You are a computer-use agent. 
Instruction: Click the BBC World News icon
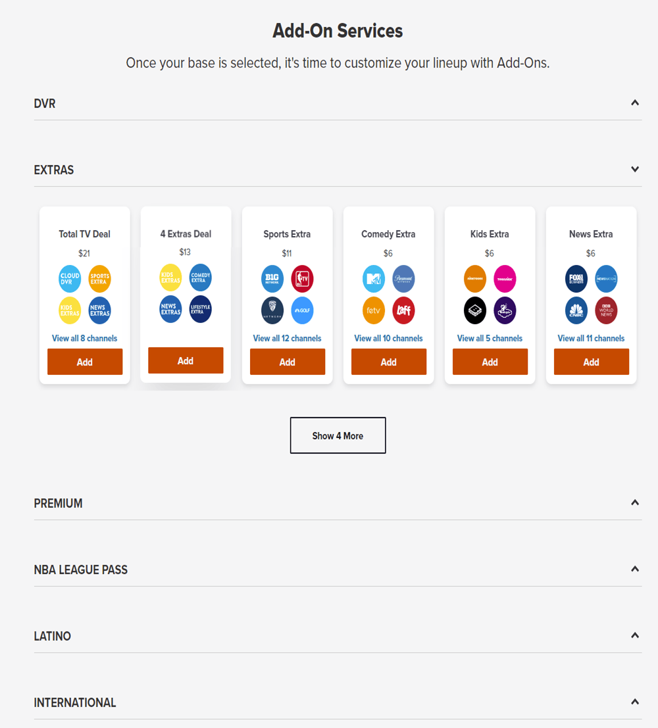coord(607,311)
